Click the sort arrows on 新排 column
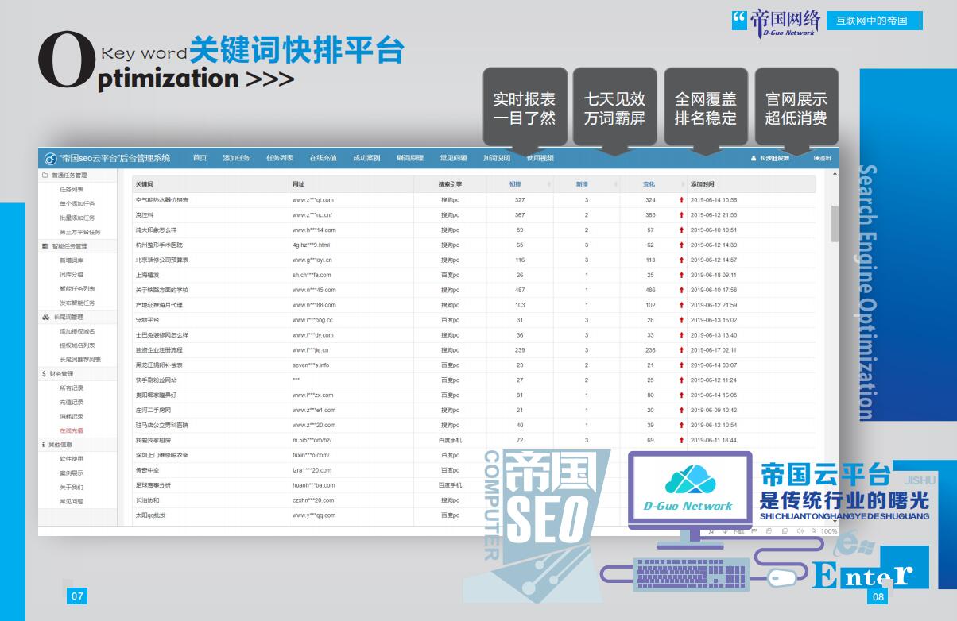 (615, 184)
